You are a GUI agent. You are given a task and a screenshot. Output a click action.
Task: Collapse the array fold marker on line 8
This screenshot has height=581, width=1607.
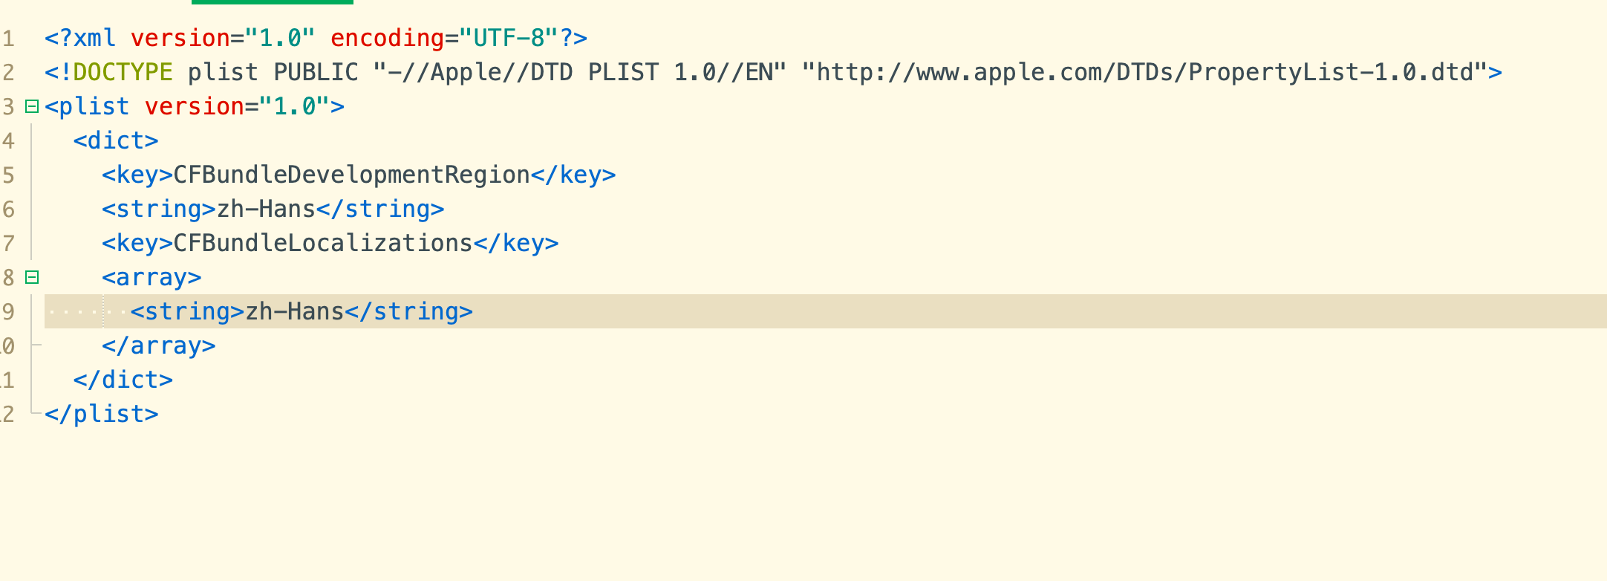pyautogui.click(x=32, y=277)
